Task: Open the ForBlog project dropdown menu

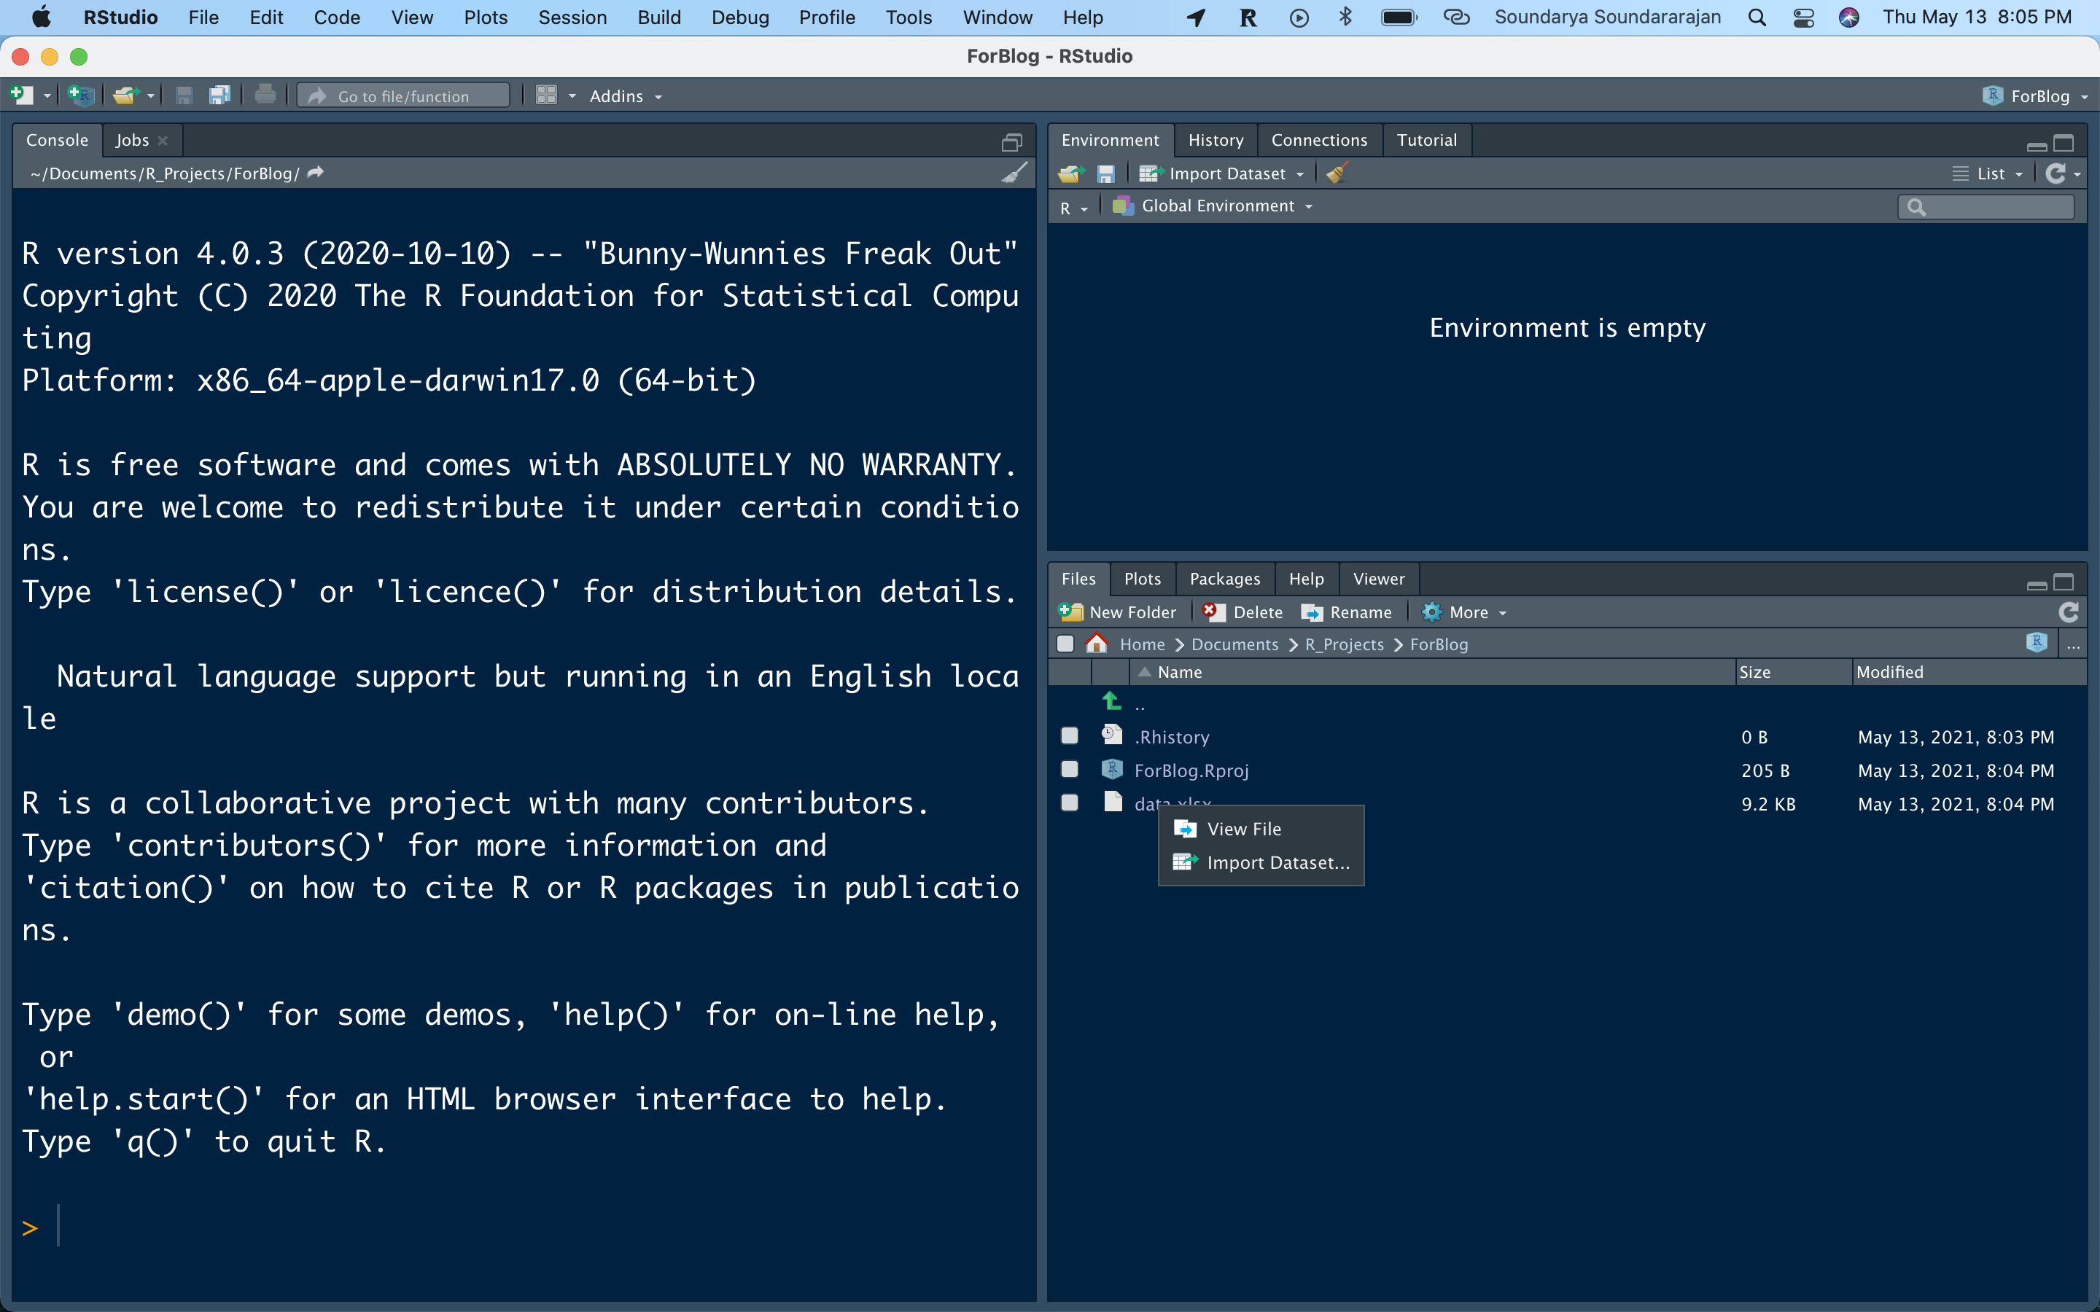Action: tap(2036, 96)
